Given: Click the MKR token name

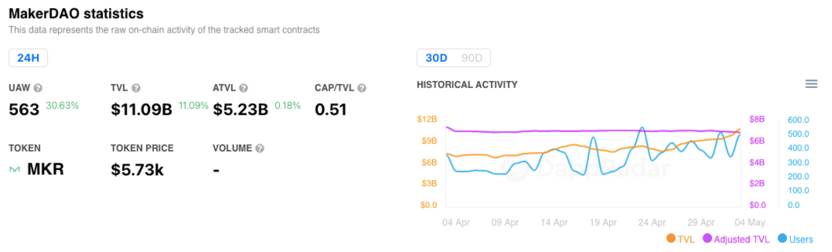Looking at the screenshot, I should [x=45, y=170].
